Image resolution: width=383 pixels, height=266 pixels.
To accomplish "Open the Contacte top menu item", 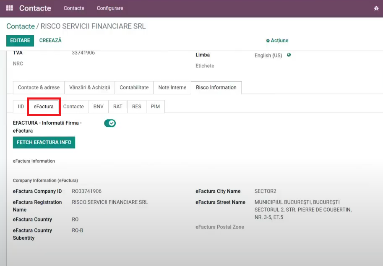I will click(74, 8).
